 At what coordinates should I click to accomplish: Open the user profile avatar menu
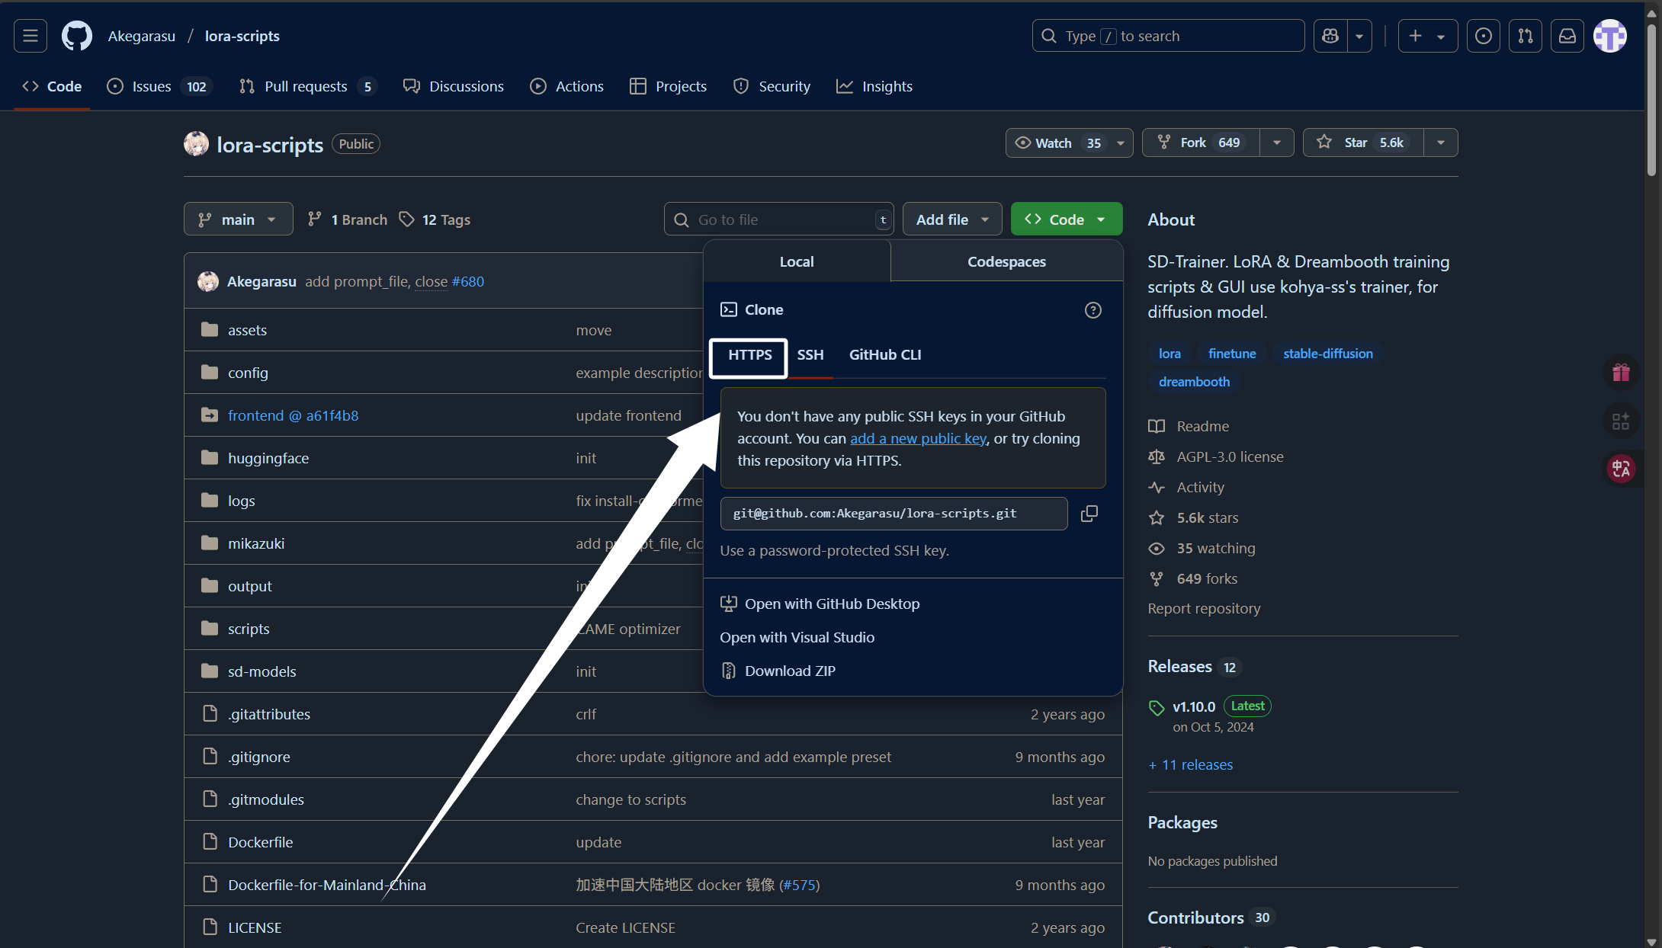click(x=1610, y=36)
